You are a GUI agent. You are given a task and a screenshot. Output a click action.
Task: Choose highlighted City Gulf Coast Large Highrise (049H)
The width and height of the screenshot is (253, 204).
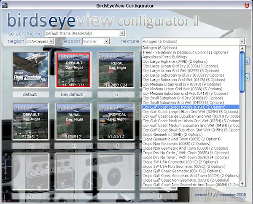point(191,107)
